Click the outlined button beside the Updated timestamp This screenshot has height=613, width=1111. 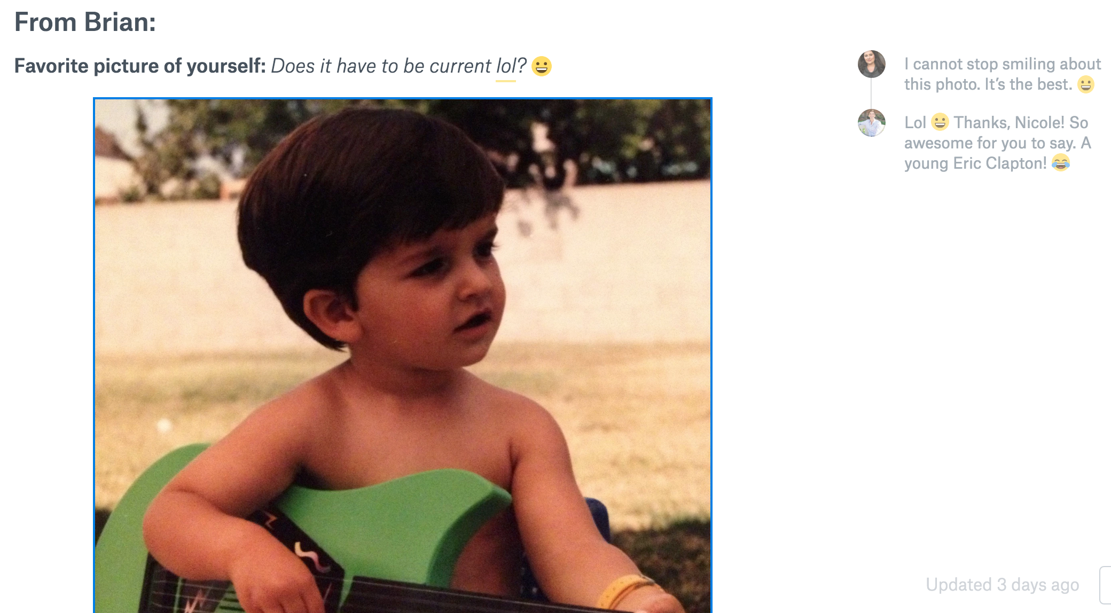point(1105,585)
